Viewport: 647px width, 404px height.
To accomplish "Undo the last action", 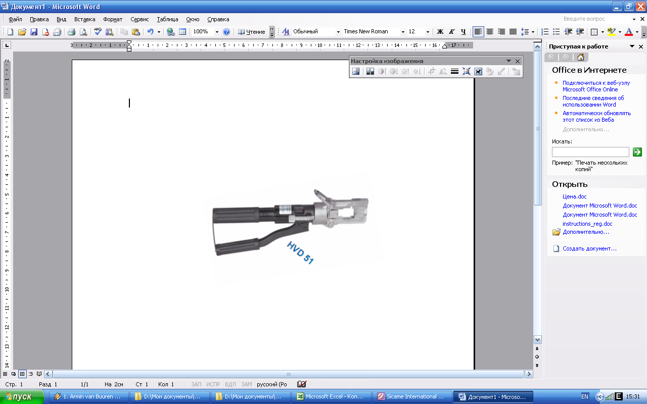I will (x=150, y=32).
